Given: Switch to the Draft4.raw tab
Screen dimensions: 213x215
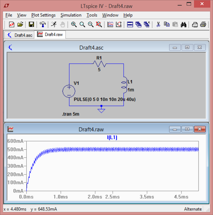Looking at the screenshot, I should tap(50, 35).
